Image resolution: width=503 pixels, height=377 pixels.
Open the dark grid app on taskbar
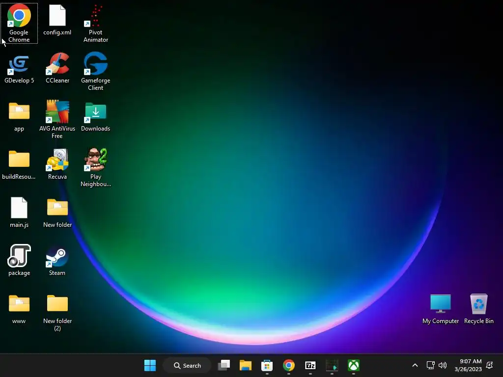332,365
